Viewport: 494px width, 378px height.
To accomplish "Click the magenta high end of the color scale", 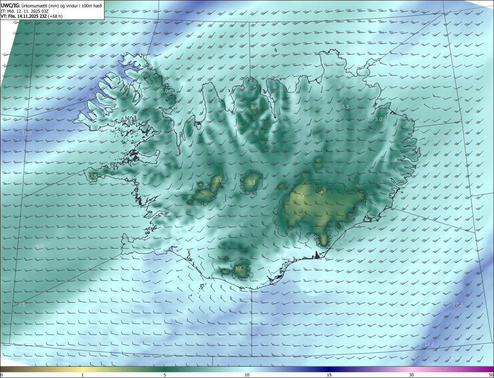I will point(487,369).
